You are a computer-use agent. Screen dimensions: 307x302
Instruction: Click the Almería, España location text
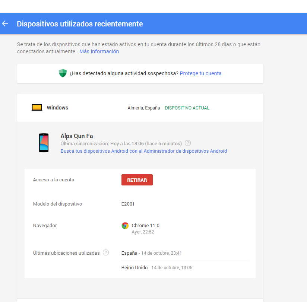143,108
